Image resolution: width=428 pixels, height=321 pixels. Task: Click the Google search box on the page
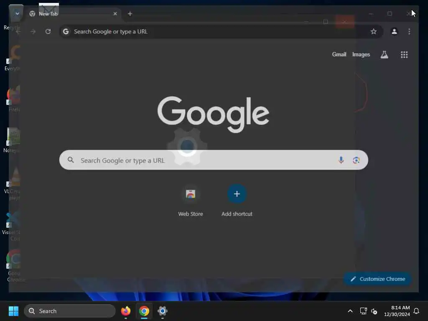tap(214, 160)
